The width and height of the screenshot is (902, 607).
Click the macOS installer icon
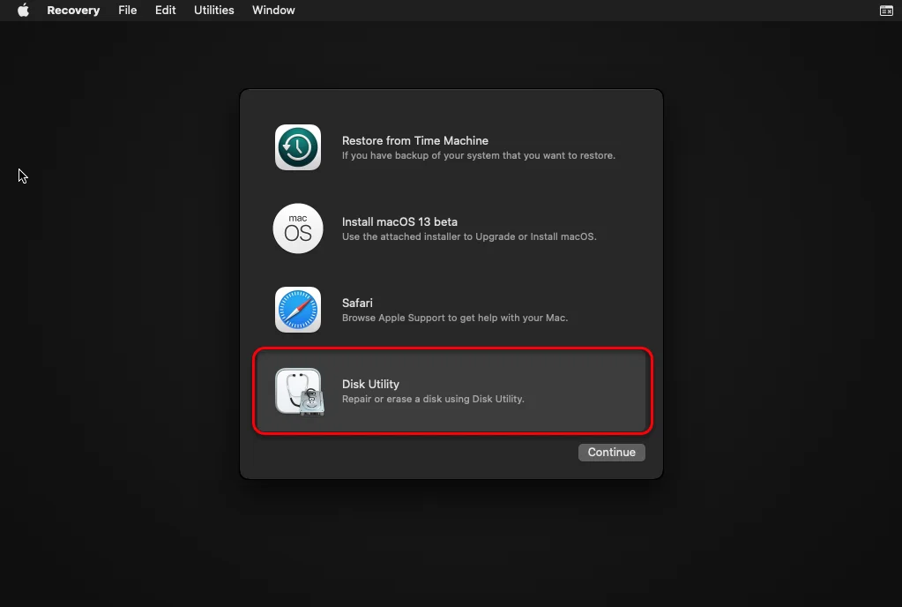coord(298,229)
